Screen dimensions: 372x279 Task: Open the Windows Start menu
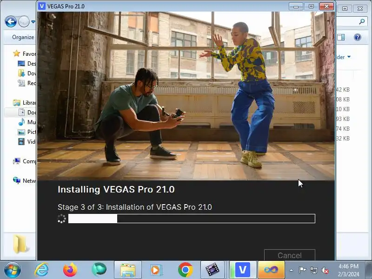(13, 270)
